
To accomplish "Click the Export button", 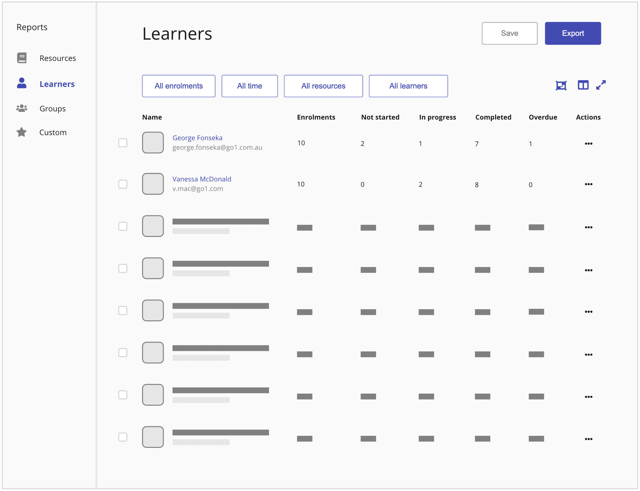I will coord(573,33).
